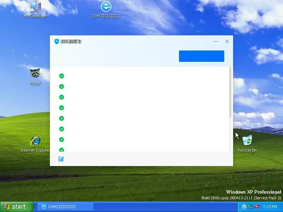The width and height of the screenshot is (283, 212).
Task: Click the blue shield logo in title bar
Action: pos(57,41)
